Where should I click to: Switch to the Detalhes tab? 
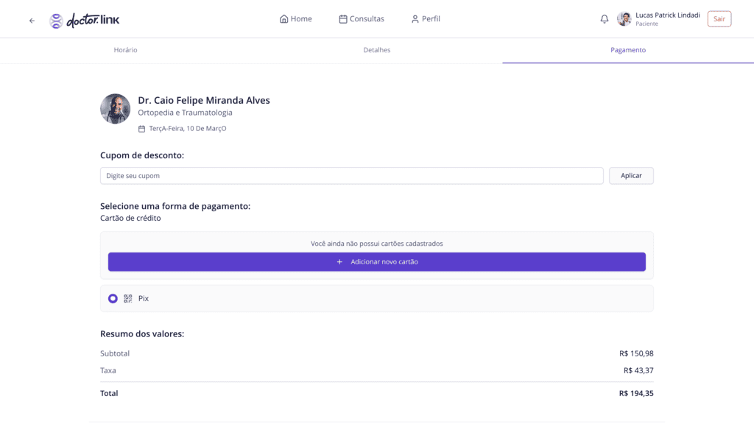377,50
